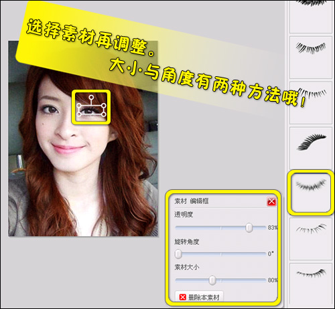Click the 旋转角度 slider handle at 0°

(178, 254)
